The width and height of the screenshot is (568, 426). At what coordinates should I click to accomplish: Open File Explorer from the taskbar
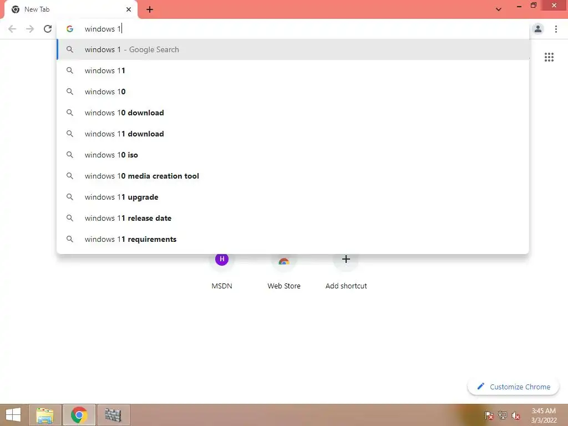[45, 415]
